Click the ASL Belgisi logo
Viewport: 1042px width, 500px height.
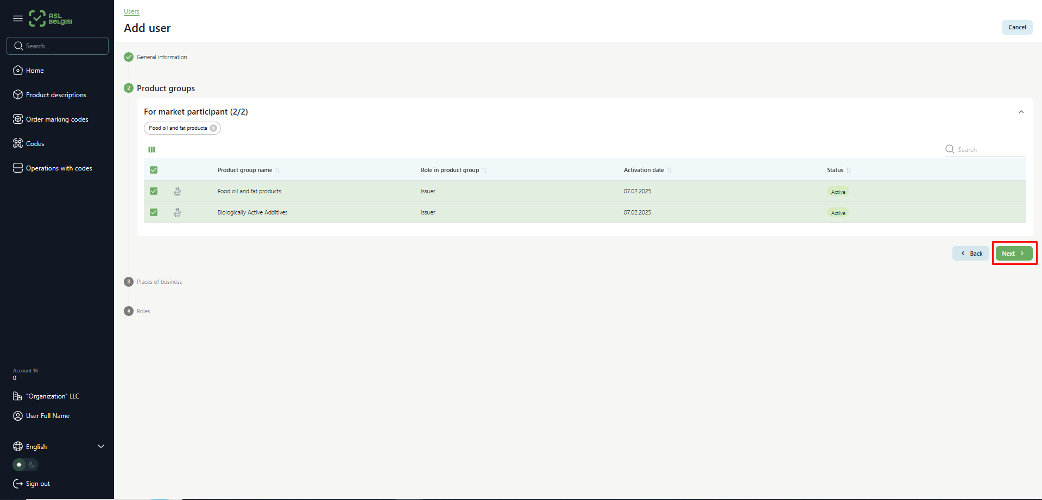point(51,18)
